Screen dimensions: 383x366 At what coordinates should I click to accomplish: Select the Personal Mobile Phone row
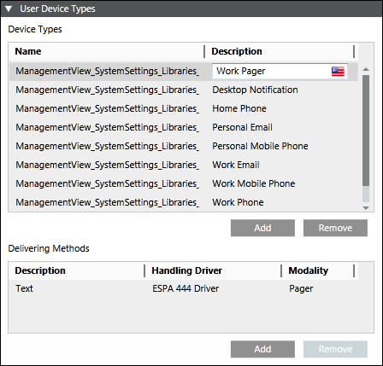coord(184,146)
